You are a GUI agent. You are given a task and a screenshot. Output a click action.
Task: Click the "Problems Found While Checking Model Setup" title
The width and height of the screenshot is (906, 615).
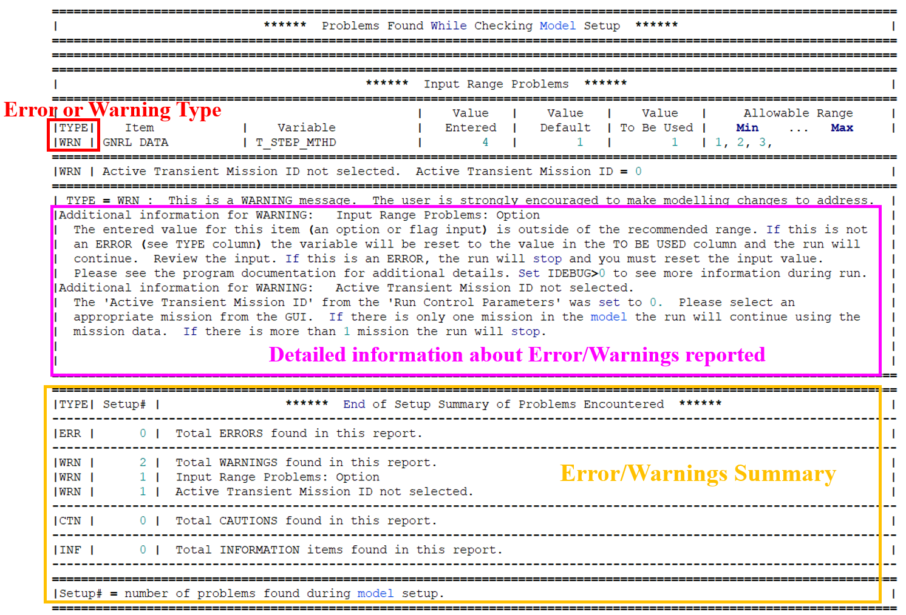click(x=471, y=26)
